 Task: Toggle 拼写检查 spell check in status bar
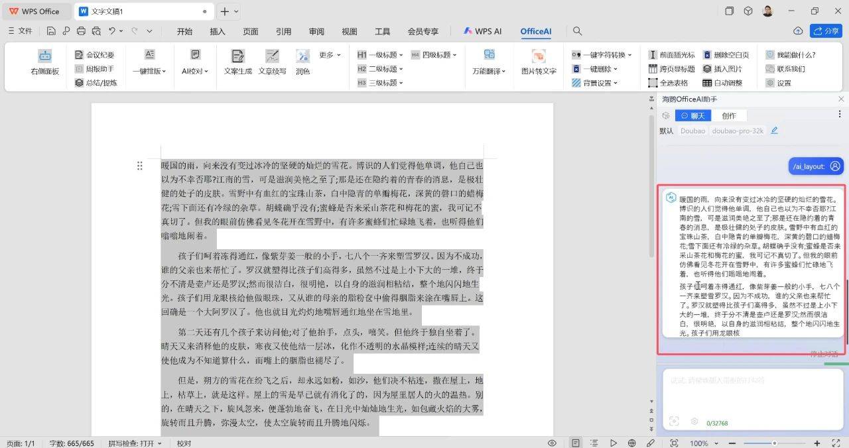(x=135, y=443)
